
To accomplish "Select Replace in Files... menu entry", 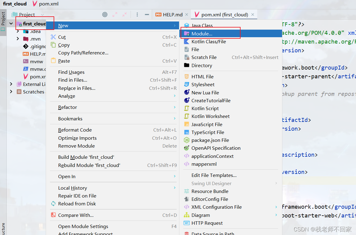I will tap(113, 88).
